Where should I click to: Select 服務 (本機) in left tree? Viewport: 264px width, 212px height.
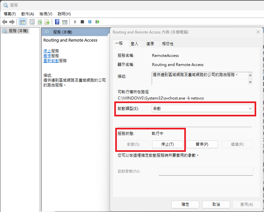coord(15,31)
